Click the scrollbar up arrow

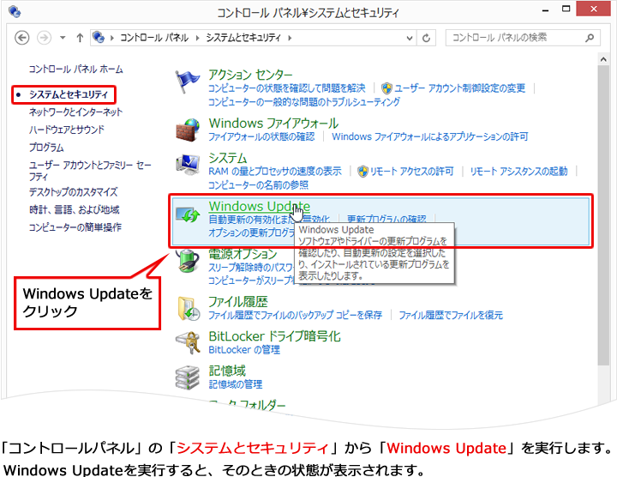[x=603, y=59]
